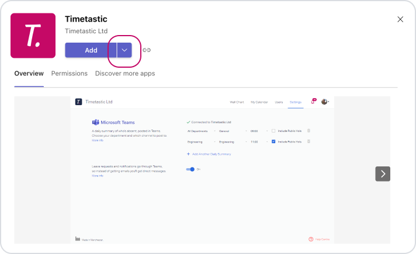The height and width of the screenshot is (254, 416).
Task: Check Include Public Hols for All Departments row
Action: pos(273,131)
